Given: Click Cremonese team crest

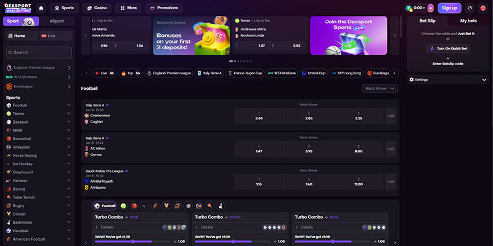Looking at the screenshot, I should 86,116.
